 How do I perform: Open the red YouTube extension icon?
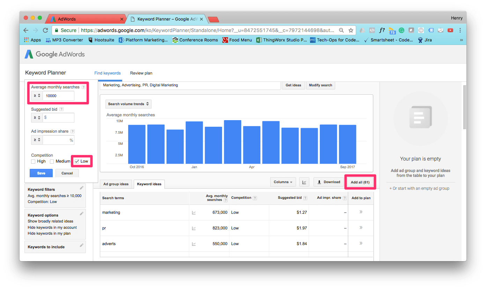click(450, 30)
